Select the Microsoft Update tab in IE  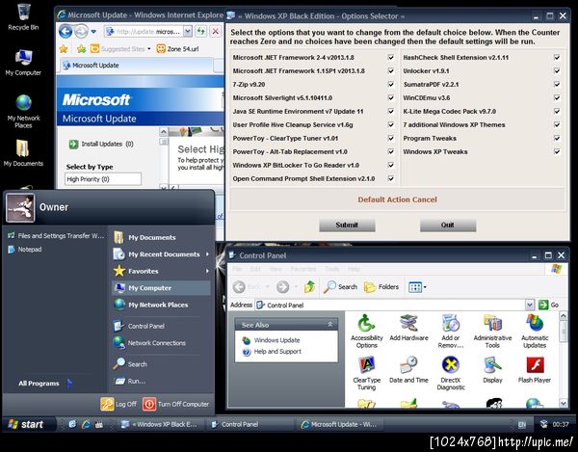pyautogui.click(x=137, y=66)
